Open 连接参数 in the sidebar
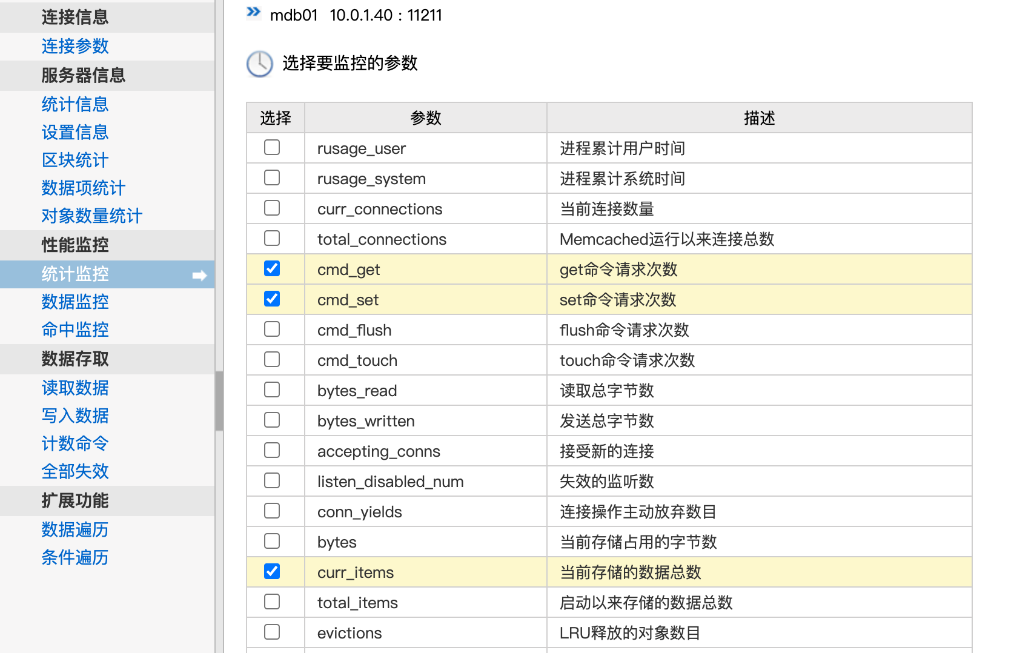Screen dimensions: 1014x653 pyautogui.click(x=75, y=46)
